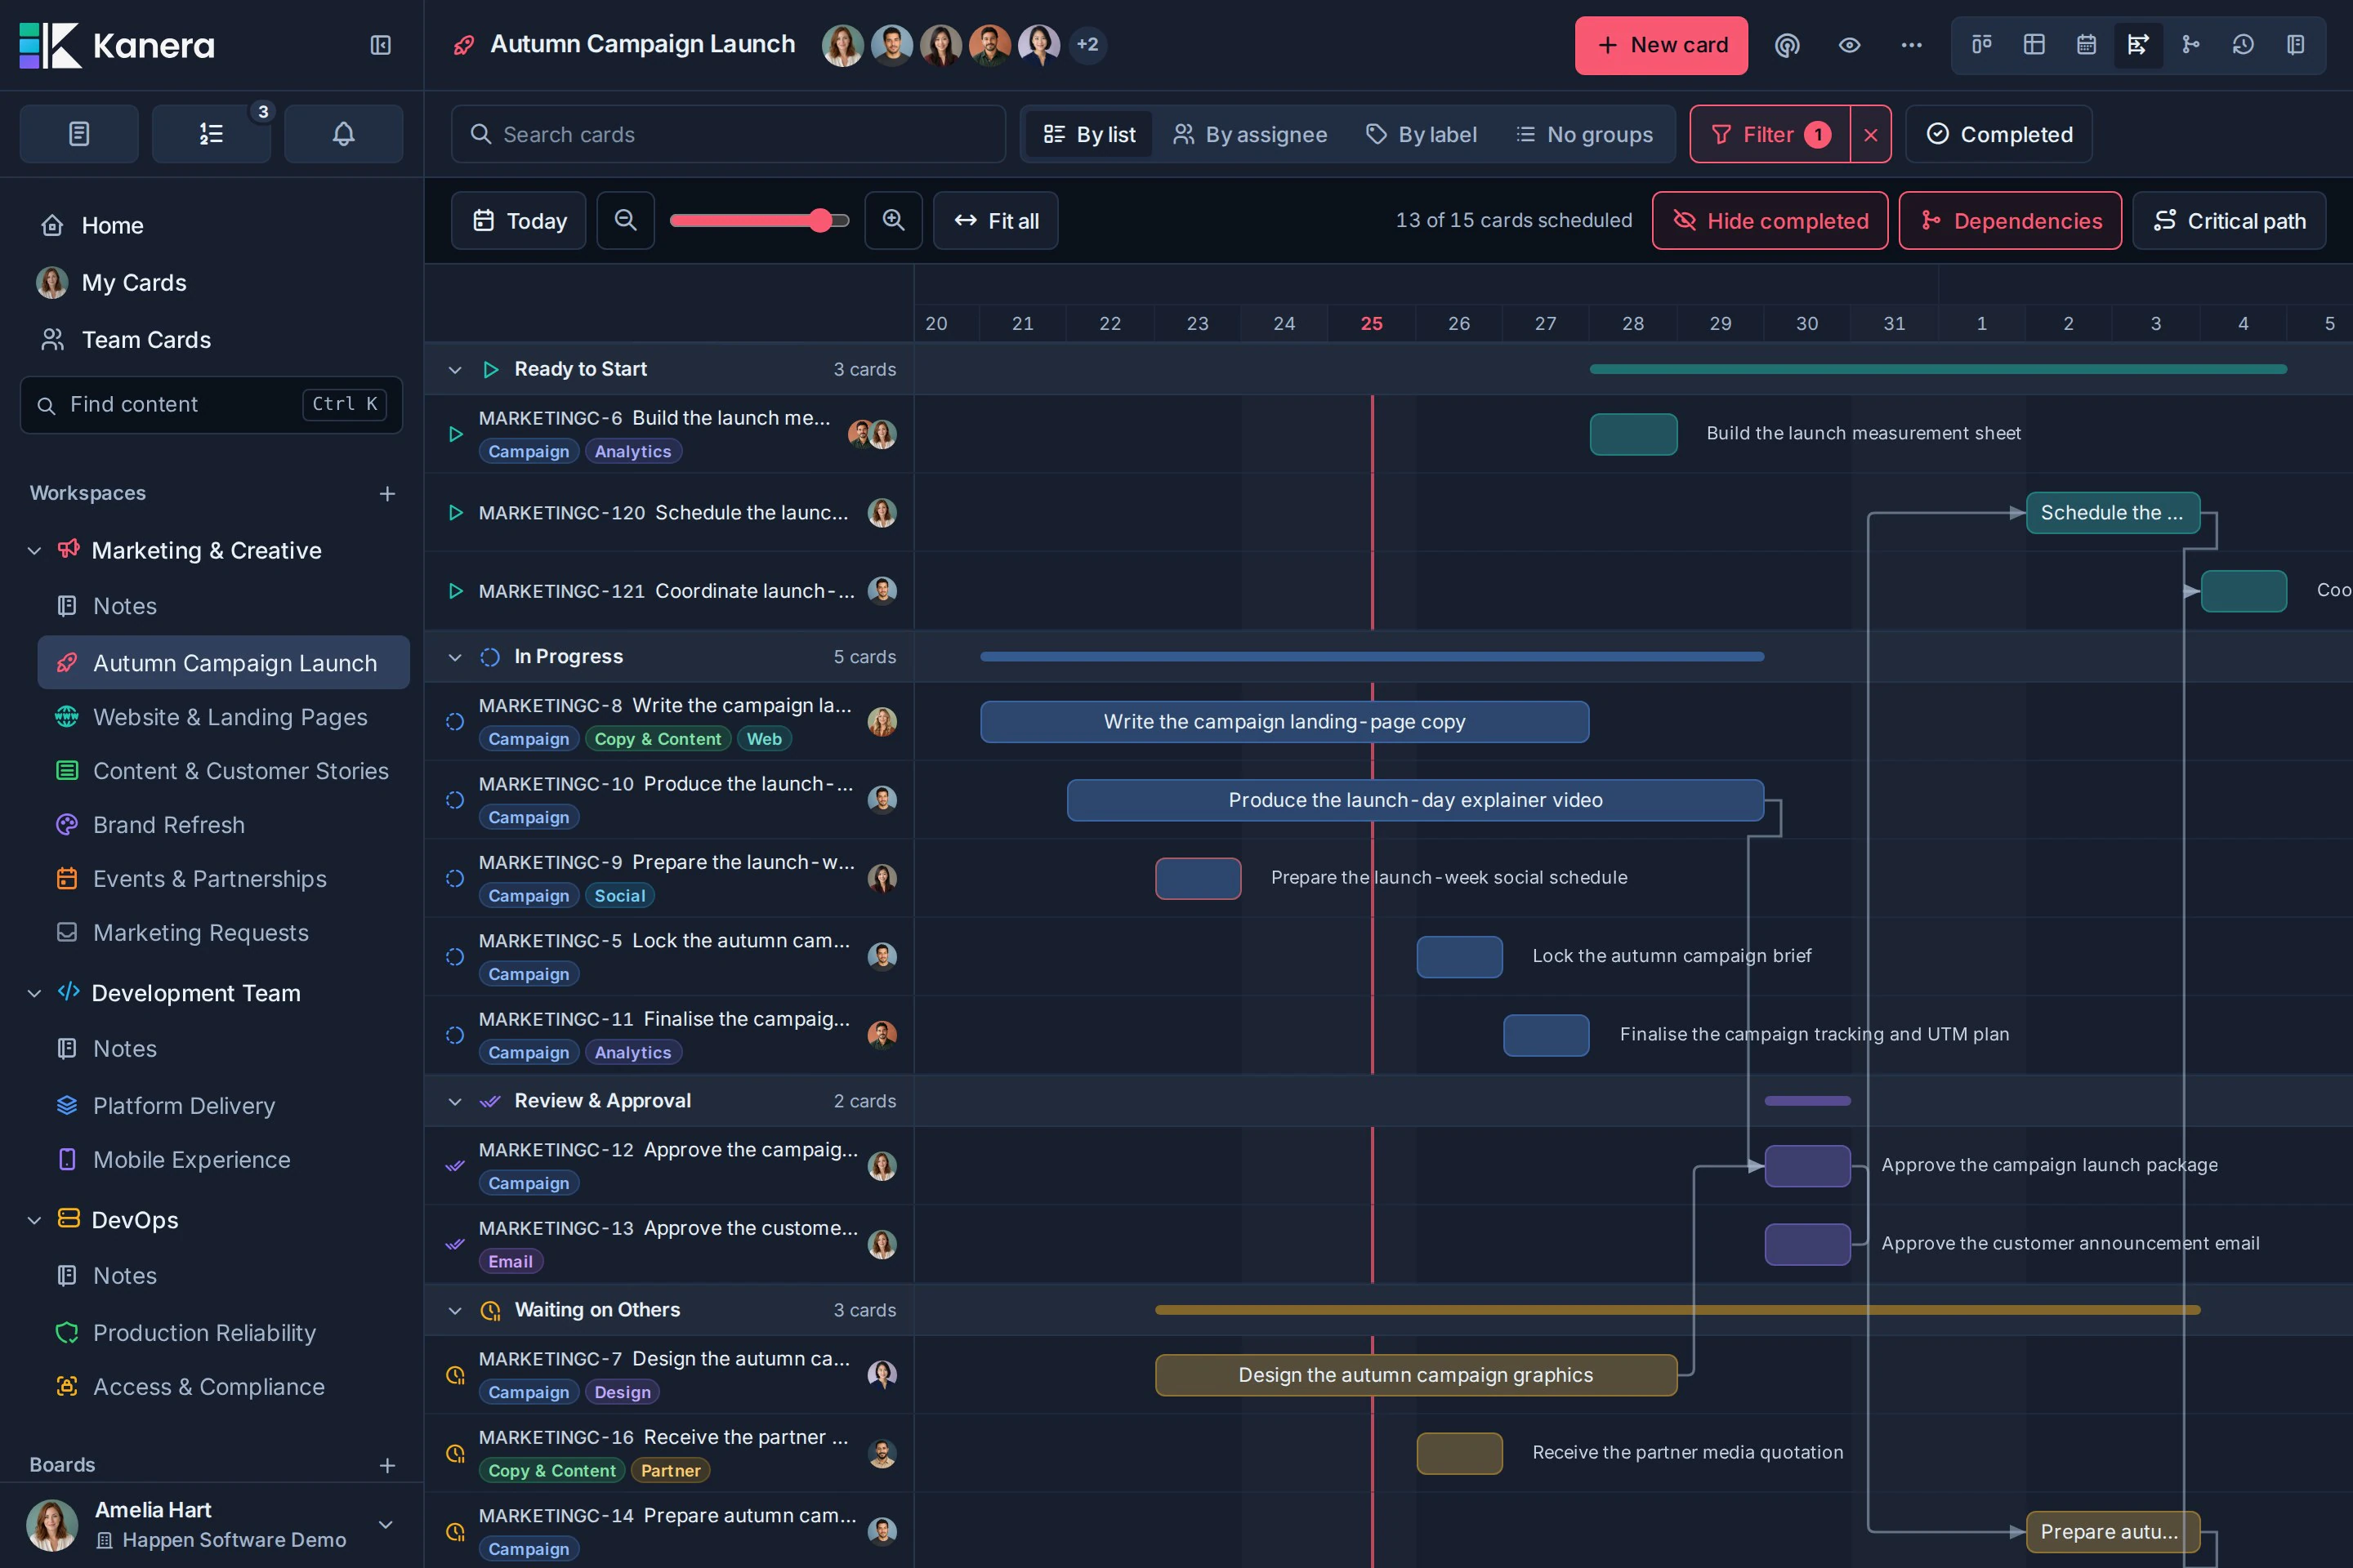Collapse the sidebar panel icon
The image size is (2353, 1568).
(x=380, y=45)
